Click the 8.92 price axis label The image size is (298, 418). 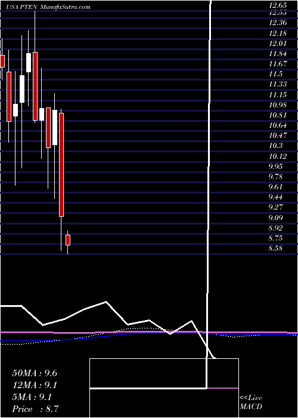tap(276, 228)
